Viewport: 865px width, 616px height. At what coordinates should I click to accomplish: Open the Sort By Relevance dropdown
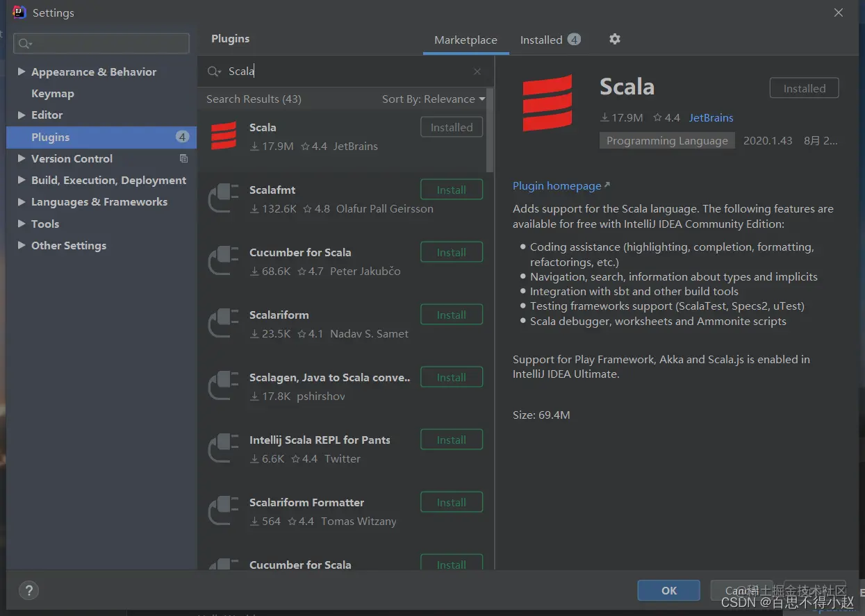coord(434,99)
